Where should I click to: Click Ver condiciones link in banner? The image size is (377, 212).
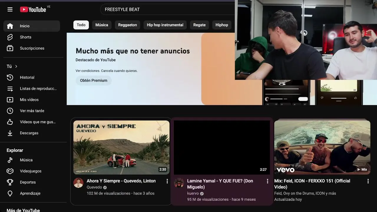click(87, 71)
